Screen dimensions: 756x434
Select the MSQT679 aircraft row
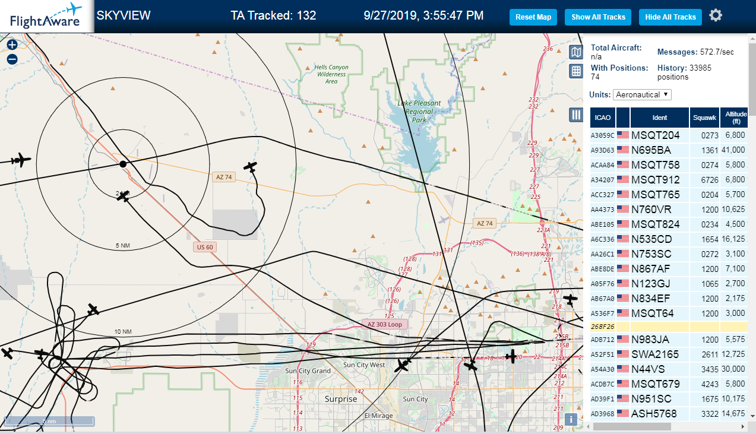pyautogui.click(x=669, y=384)
